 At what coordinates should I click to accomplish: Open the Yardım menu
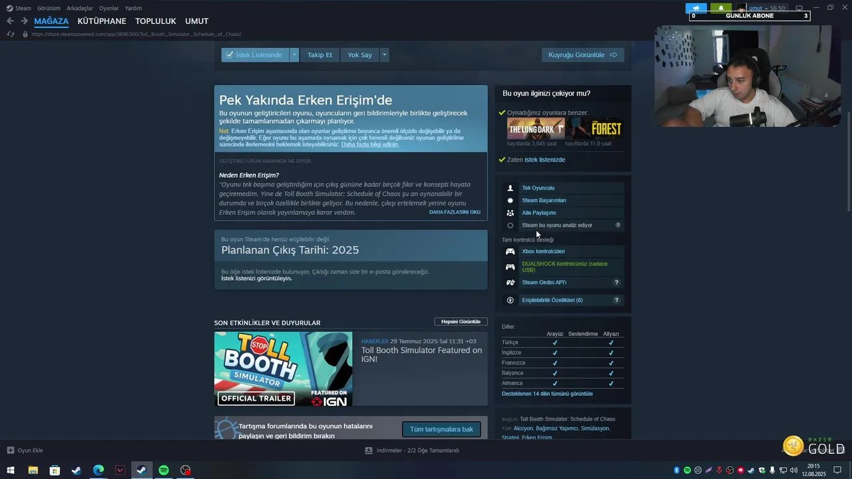133,8
